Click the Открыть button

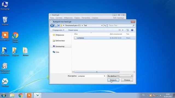point(113,80)
